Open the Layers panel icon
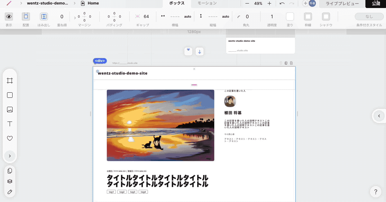 pyautogui.click(x=10, y=181)
